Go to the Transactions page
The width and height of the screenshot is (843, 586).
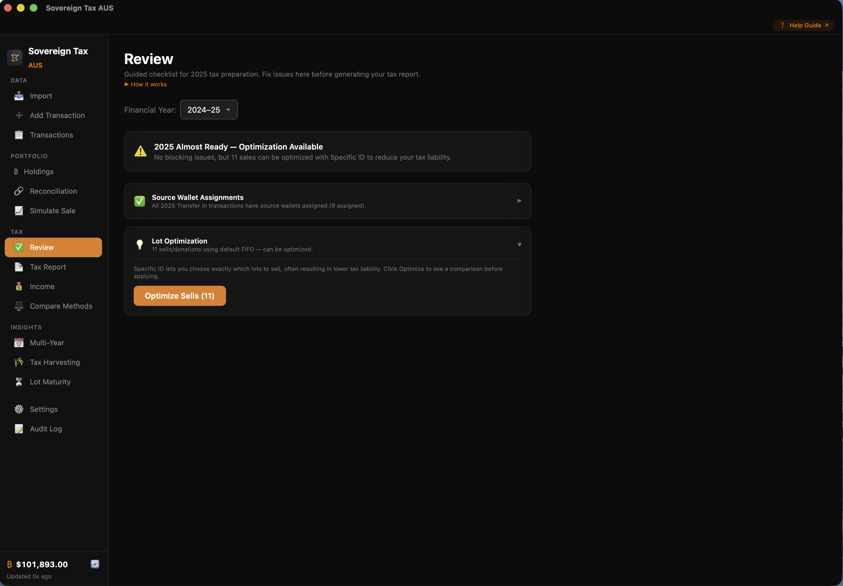click(51, 135)
